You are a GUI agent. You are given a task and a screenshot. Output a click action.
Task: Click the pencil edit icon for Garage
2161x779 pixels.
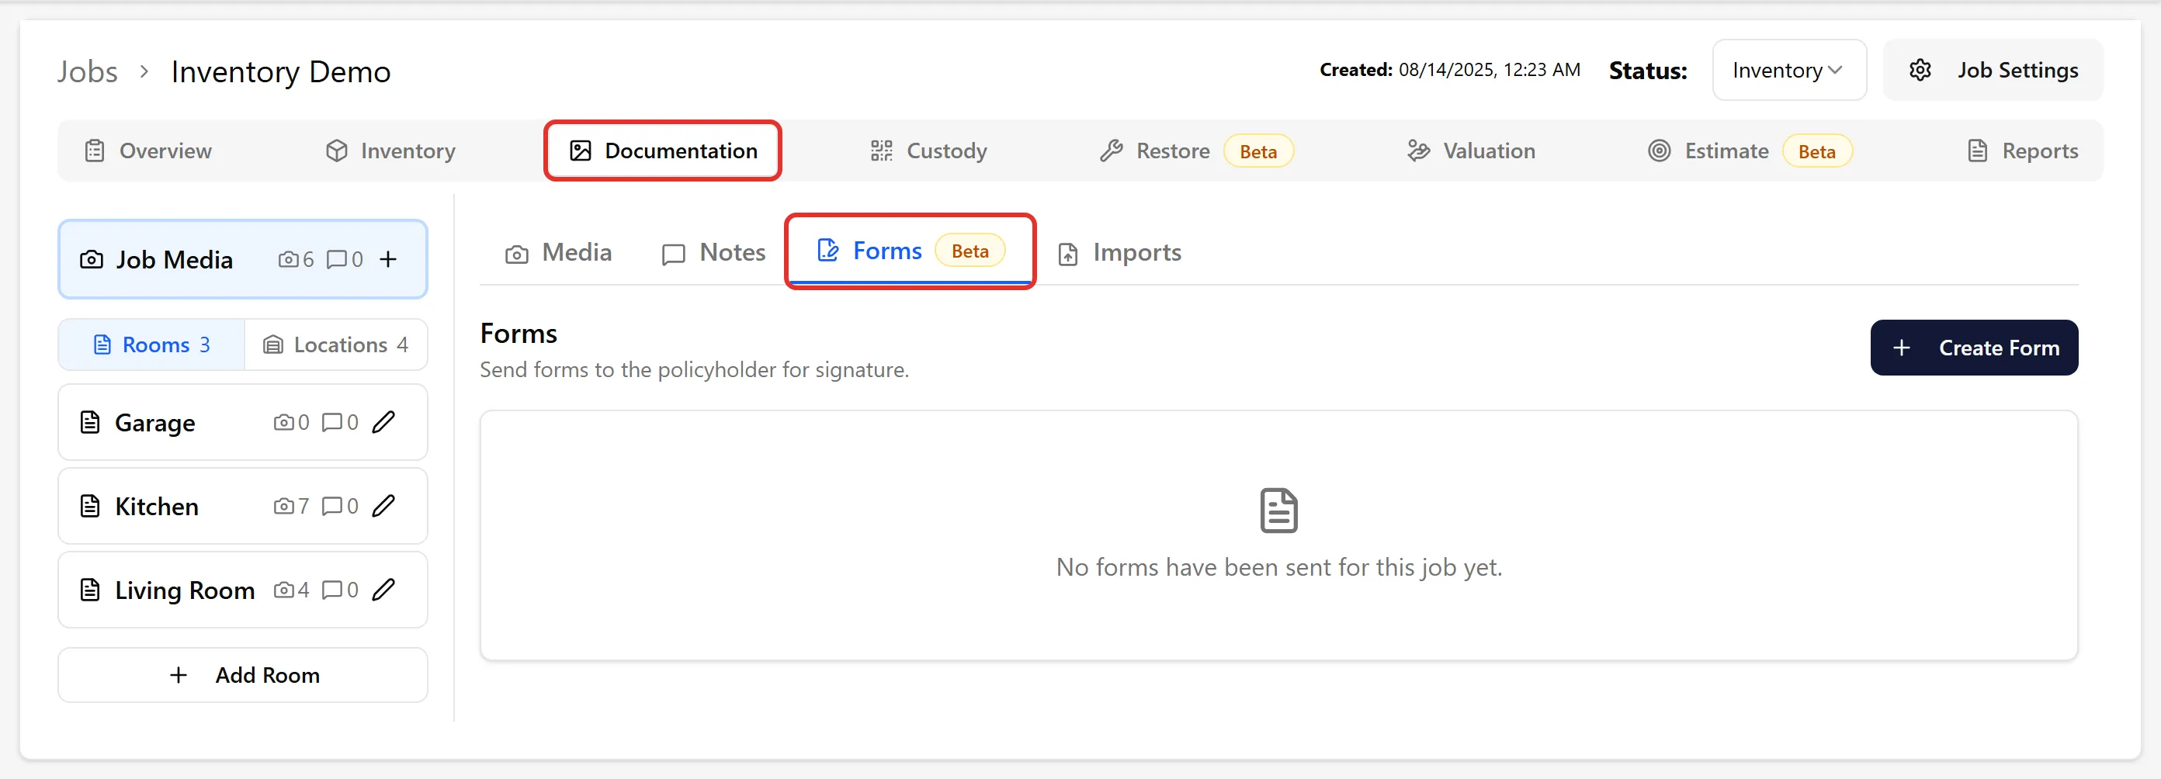[x=383, y=422]
